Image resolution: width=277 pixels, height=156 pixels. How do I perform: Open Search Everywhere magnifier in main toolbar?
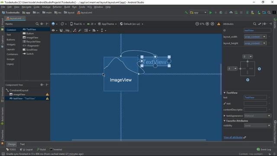[269, 13]
